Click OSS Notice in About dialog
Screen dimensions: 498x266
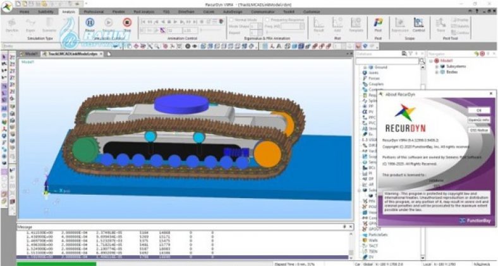[479, 130]
